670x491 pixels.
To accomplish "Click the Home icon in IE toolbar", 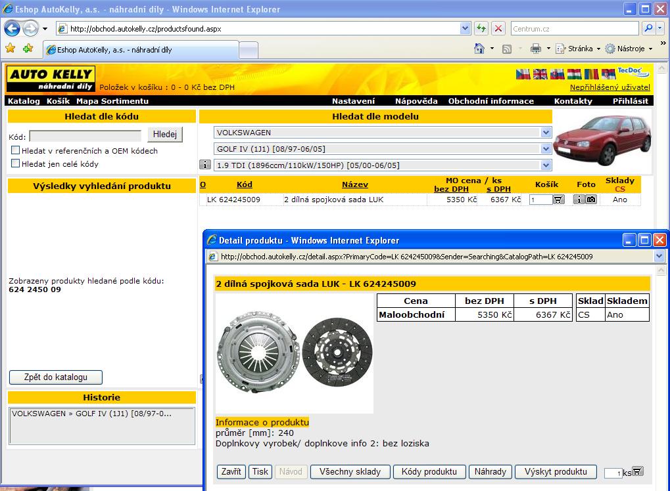I will coord(480,49).
